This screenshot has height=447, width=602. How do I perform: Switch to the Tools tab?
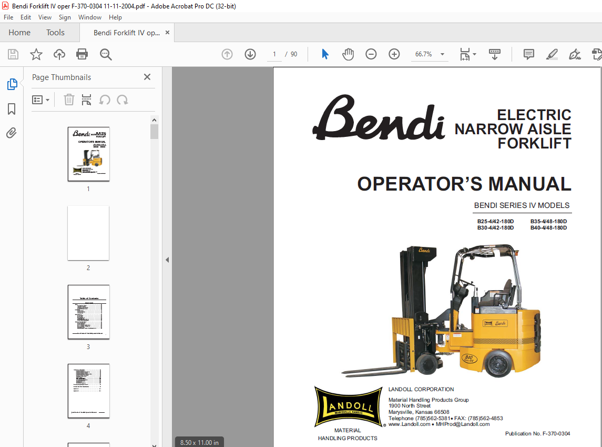(55, 33)
